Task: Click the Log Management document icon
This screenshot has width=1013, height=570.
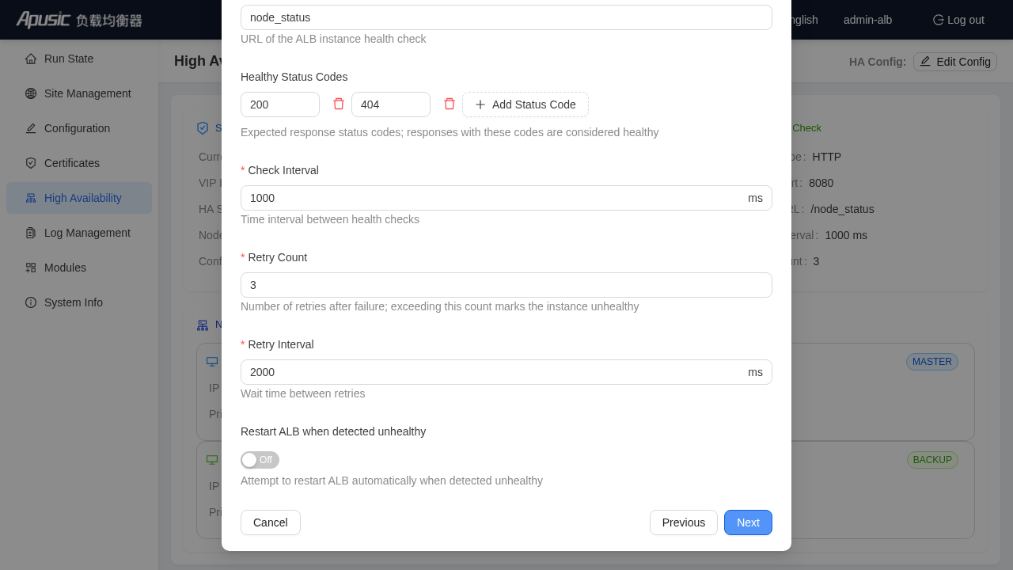Action: click(31, 233)
